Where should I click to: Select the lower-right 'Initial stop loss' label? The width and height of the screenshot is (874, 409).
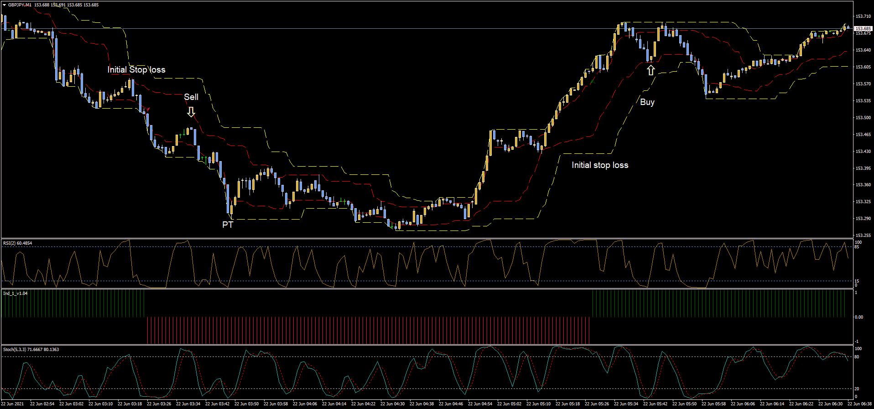600,165
